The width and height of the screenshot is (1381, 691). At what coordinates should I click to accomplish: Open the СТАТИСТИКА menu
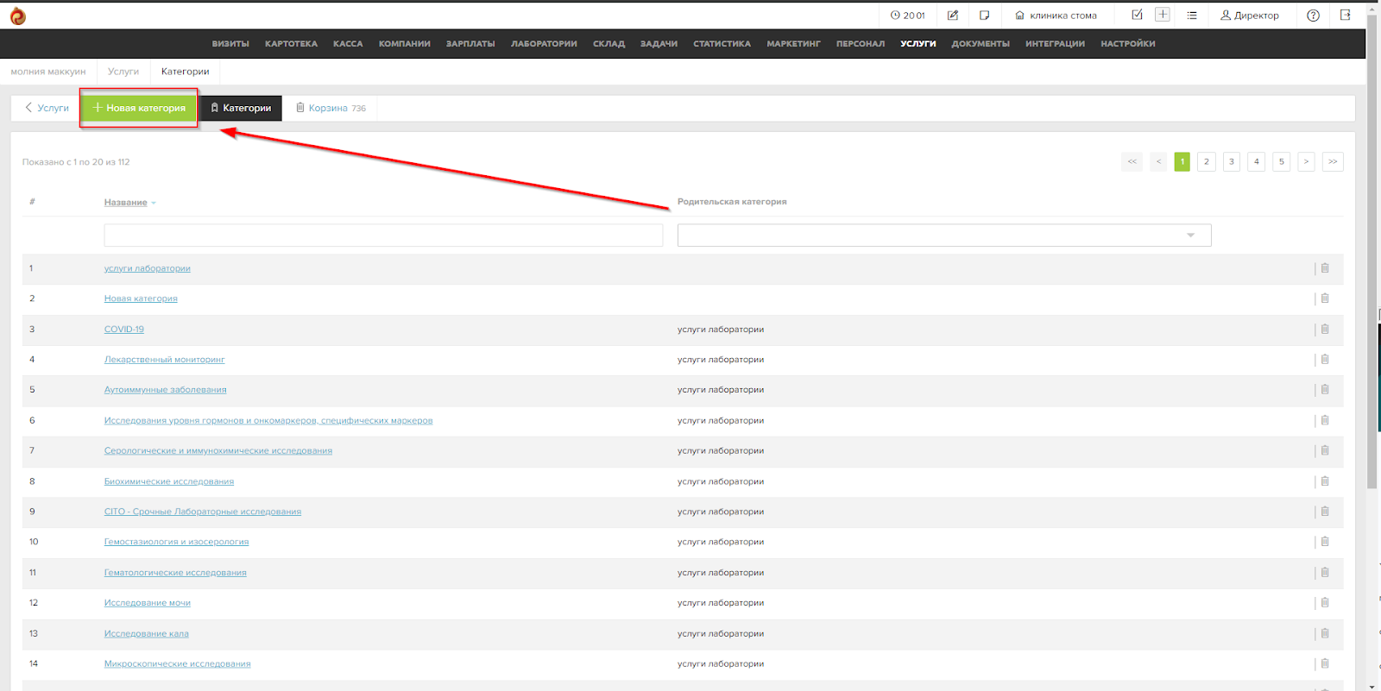[x=722, y=44]
